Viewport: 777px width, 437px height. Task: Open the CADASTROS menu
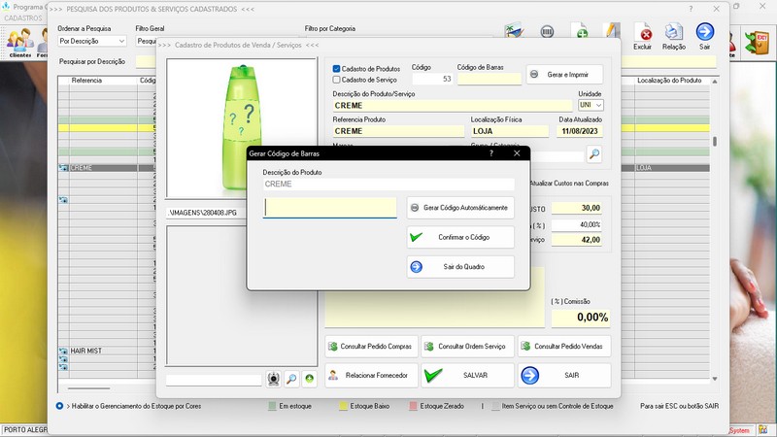(23, 17)
